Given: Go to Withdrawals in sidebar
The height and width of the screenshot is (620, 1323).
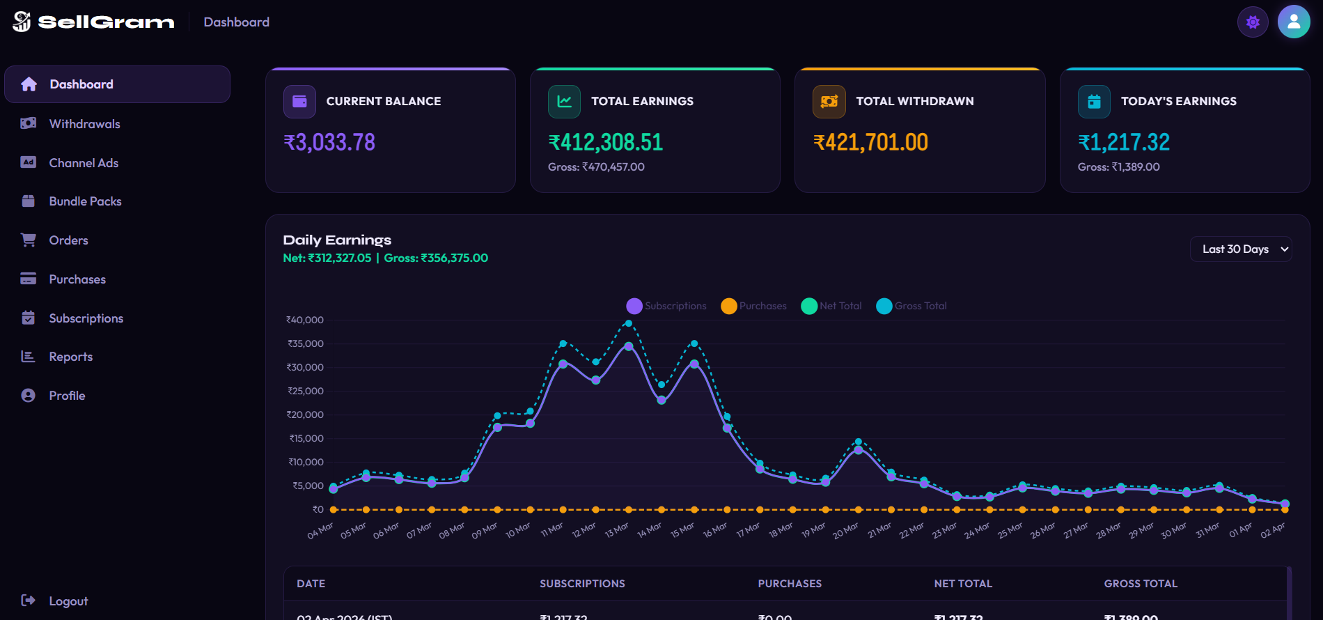Looking at the screenshot, I should tap(84, 124).
